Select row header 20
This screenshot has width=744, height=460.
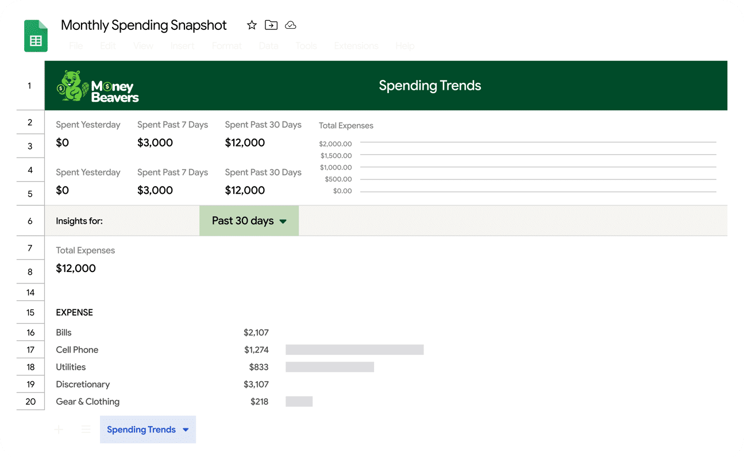30,401
